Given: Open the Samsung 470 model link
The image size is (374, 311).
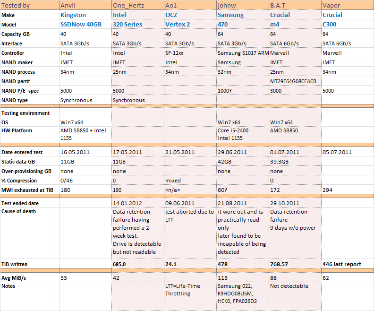Looking at the screenshot, I should pyautogui.click(x=222, y=25).
